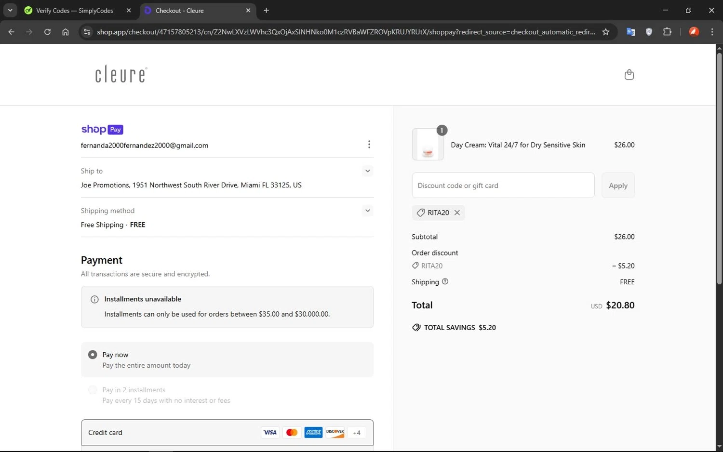The image size is (723, 452).
Task: Click the Cleure store logo
Action: pyautogui.click(x=121, y=75)
